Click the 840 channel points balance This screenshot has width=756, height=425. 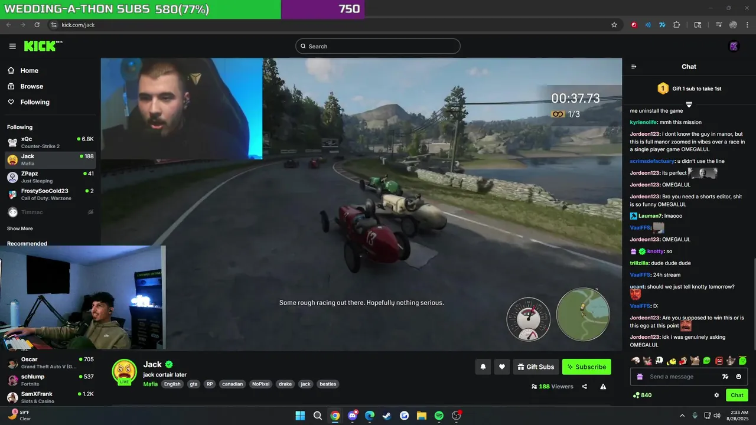point(642,395)
